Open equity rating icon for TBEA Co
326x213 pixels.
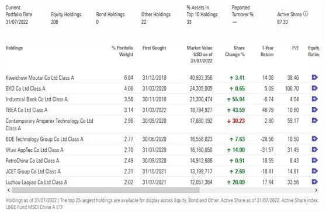pos(314,109)
